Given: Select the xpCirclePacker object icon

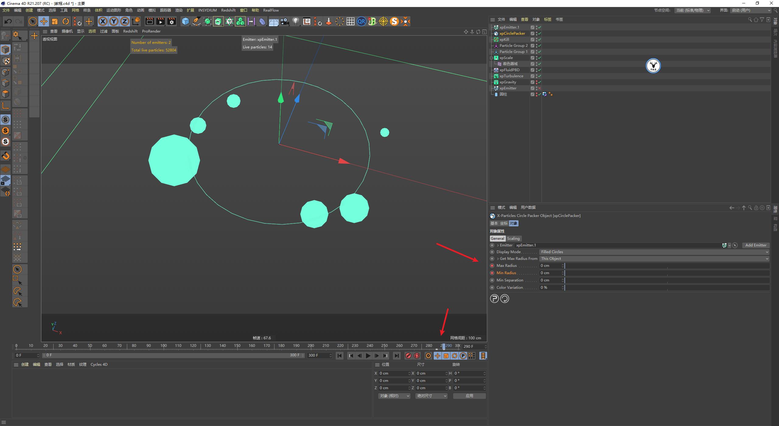Looking at the screenshot, I should tap(496, 33).
